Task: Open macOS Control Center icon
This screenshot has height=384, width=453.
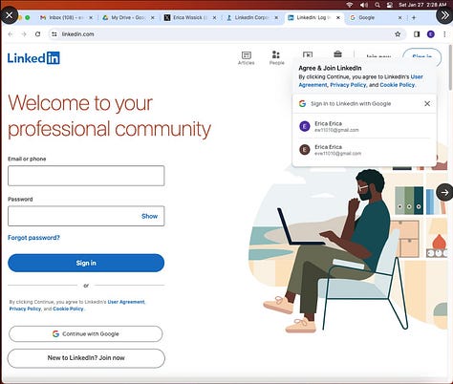Action: click(x=390, y=5)
